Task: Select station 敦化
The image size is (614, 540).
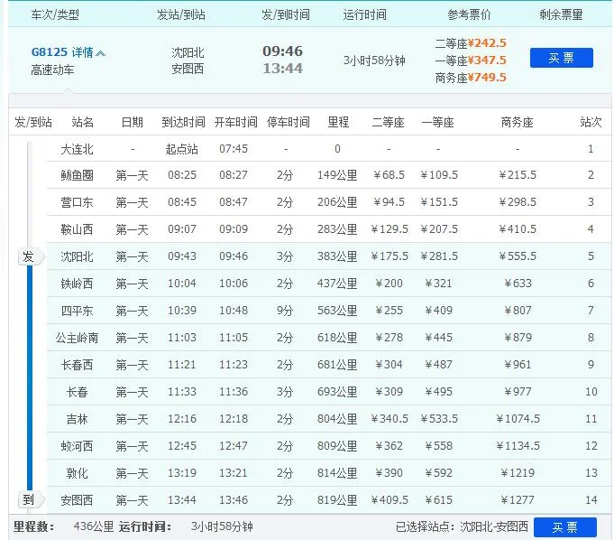Action: click(77, 473)
